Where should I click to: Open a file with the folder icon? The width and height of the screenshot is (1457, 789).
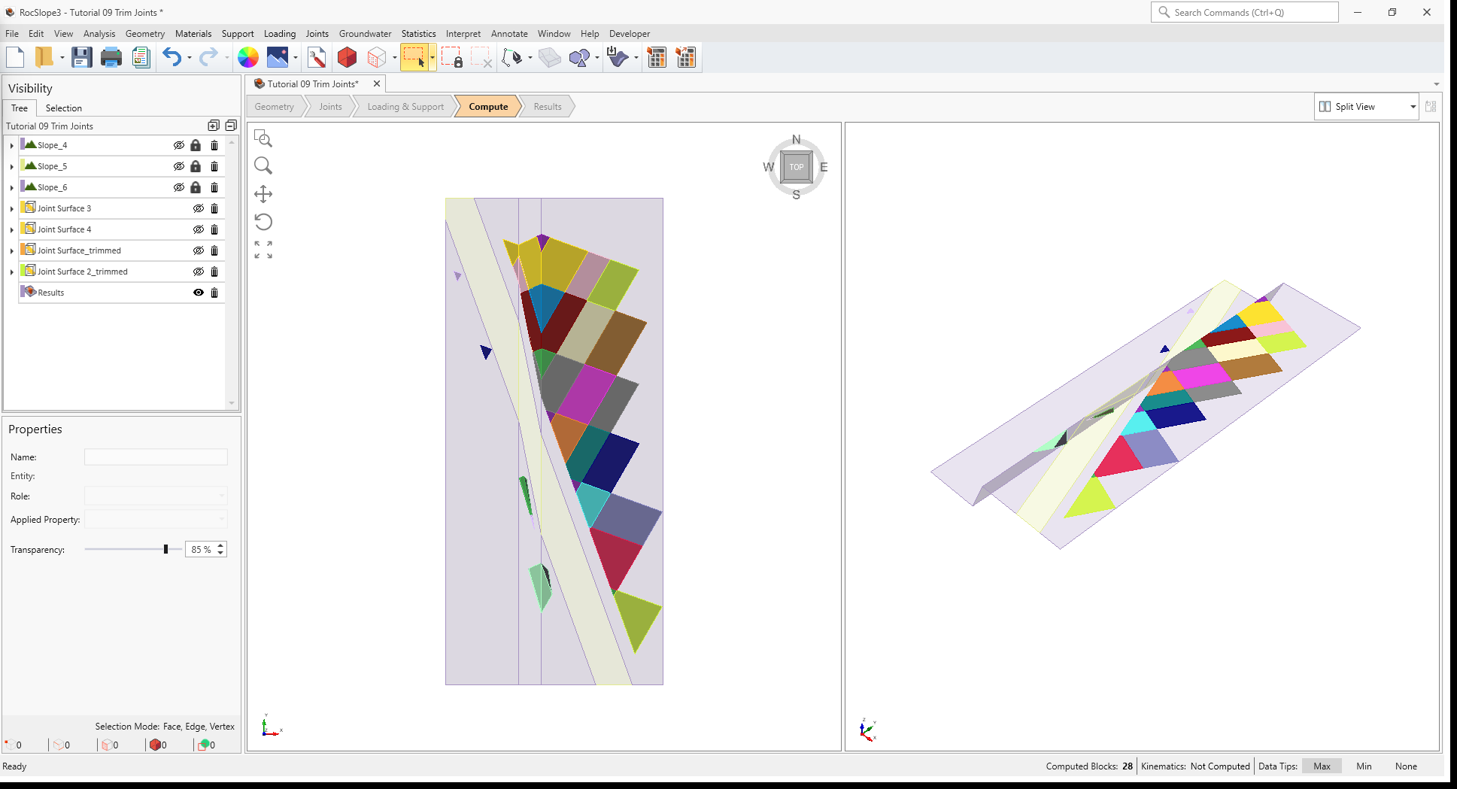tap(44, 57)
